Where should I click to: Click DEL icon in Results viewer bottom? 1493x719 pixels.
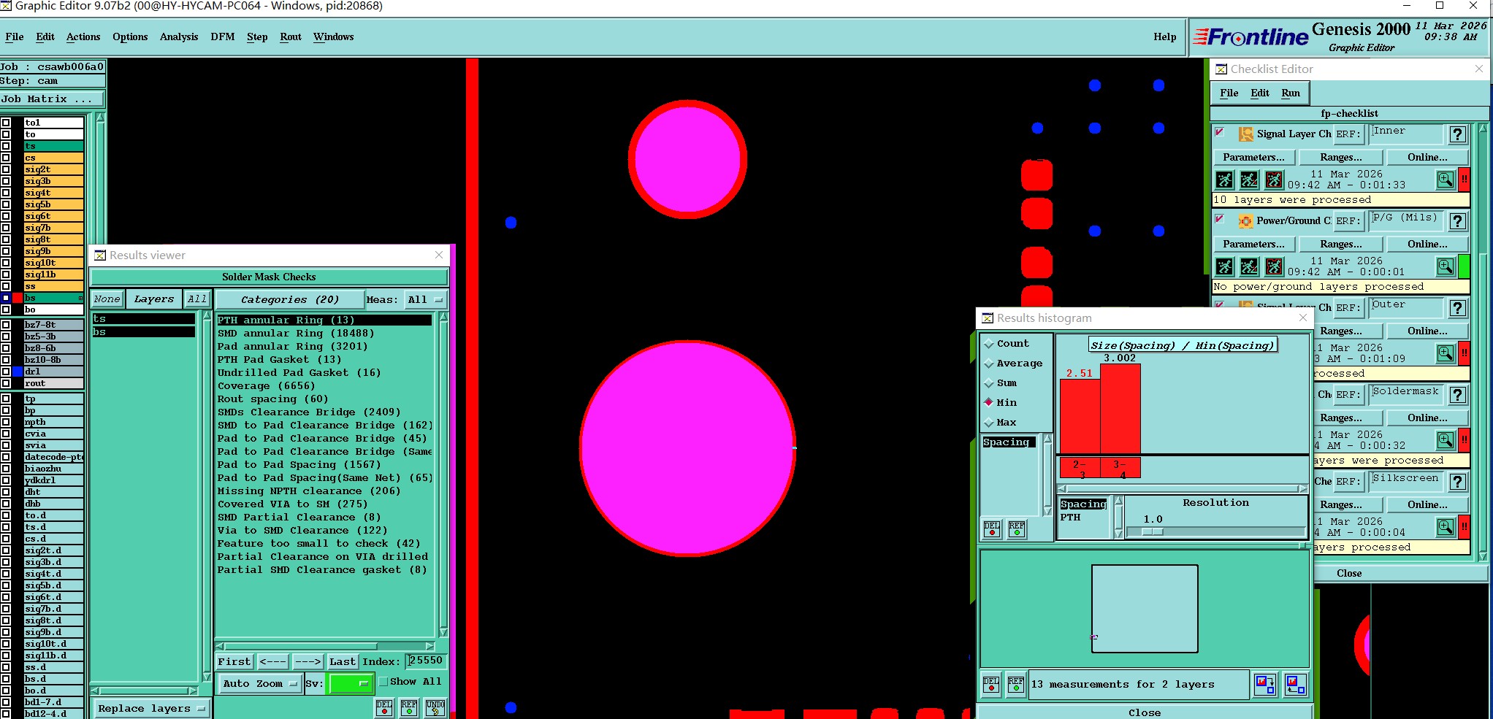pyautogui.click(x=384, y=707)
